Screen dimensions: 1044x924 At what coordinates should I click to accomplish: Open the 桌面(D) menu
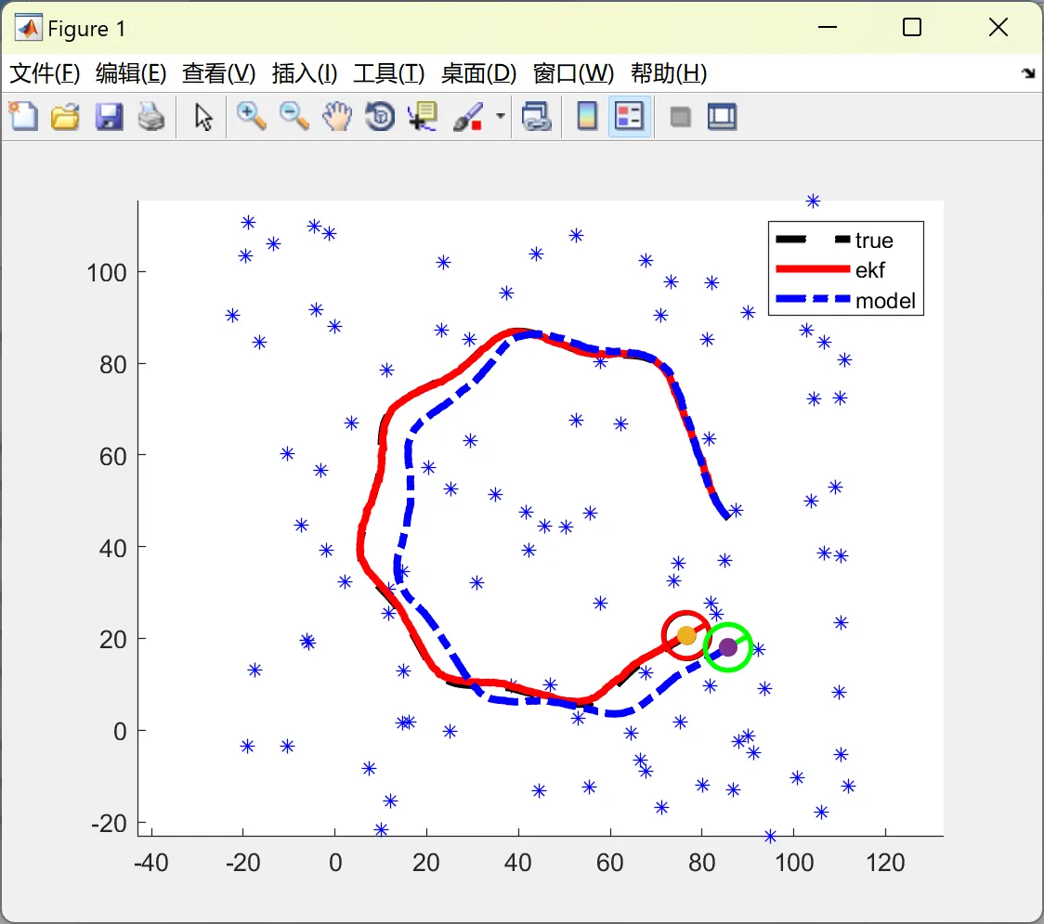(x=478, y=73)
